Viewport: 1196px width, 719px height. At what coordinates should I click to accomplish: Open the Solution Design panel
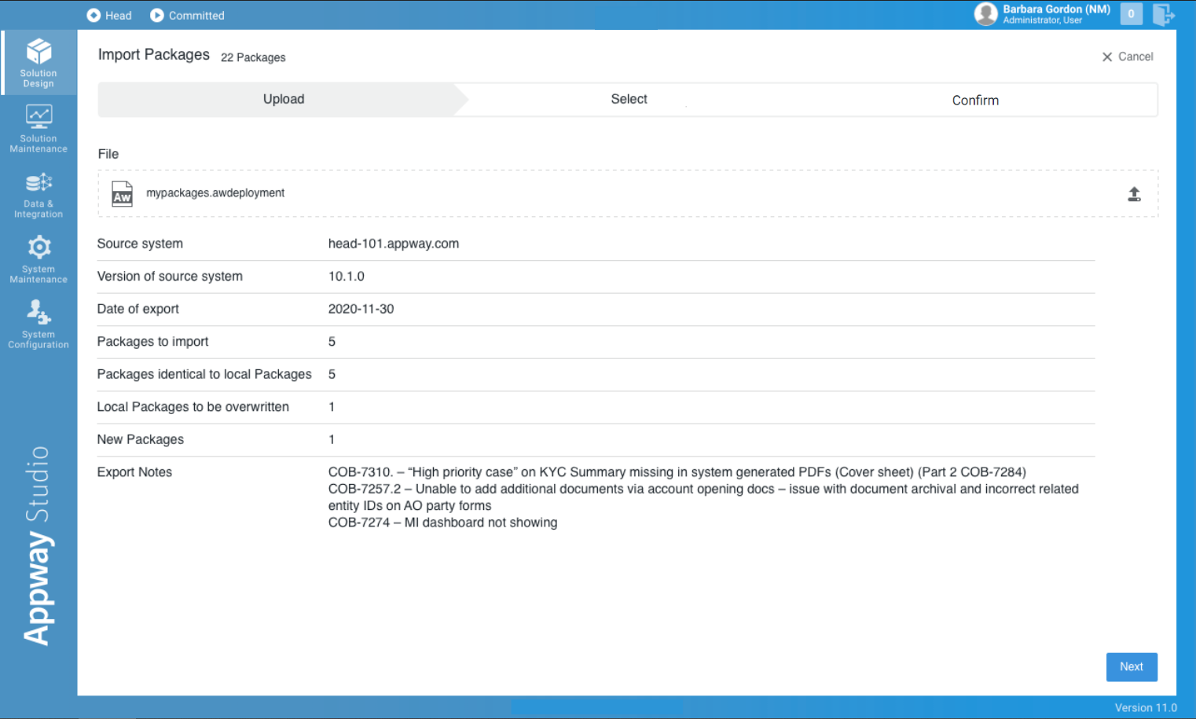(x=39, y=63)
